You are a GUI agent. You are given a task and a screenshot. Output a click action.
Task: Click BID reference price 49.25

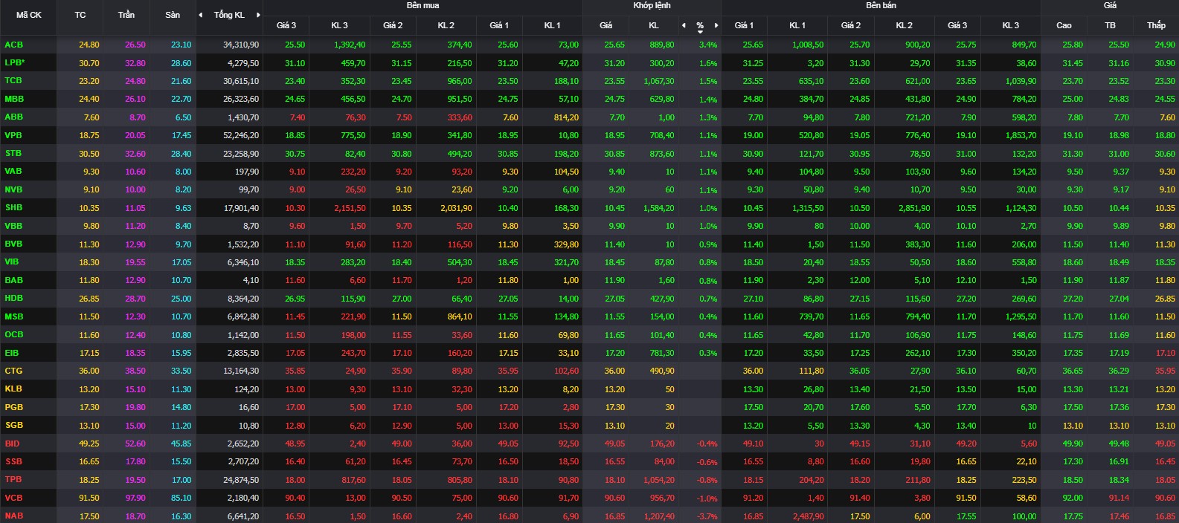(x=89, y=444)
